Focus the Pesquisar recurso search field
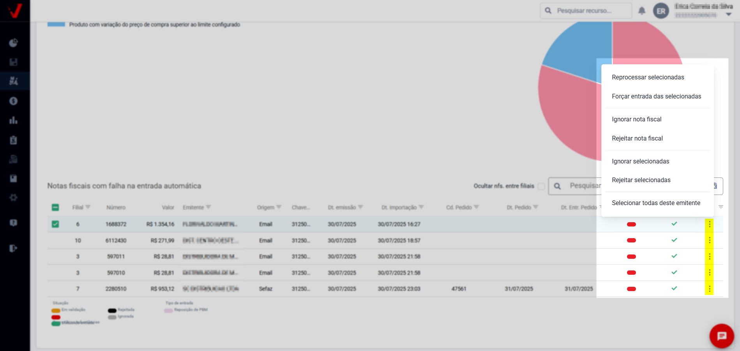Viewport: 740px width, 351px height. click(586, 11)
